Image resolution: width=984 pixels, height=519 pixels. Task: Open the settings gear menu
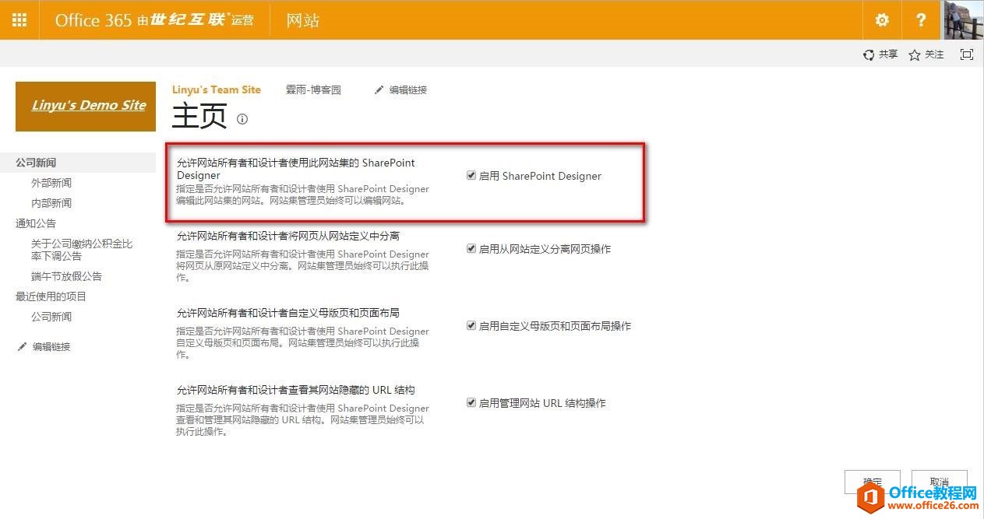pos(882,19)
